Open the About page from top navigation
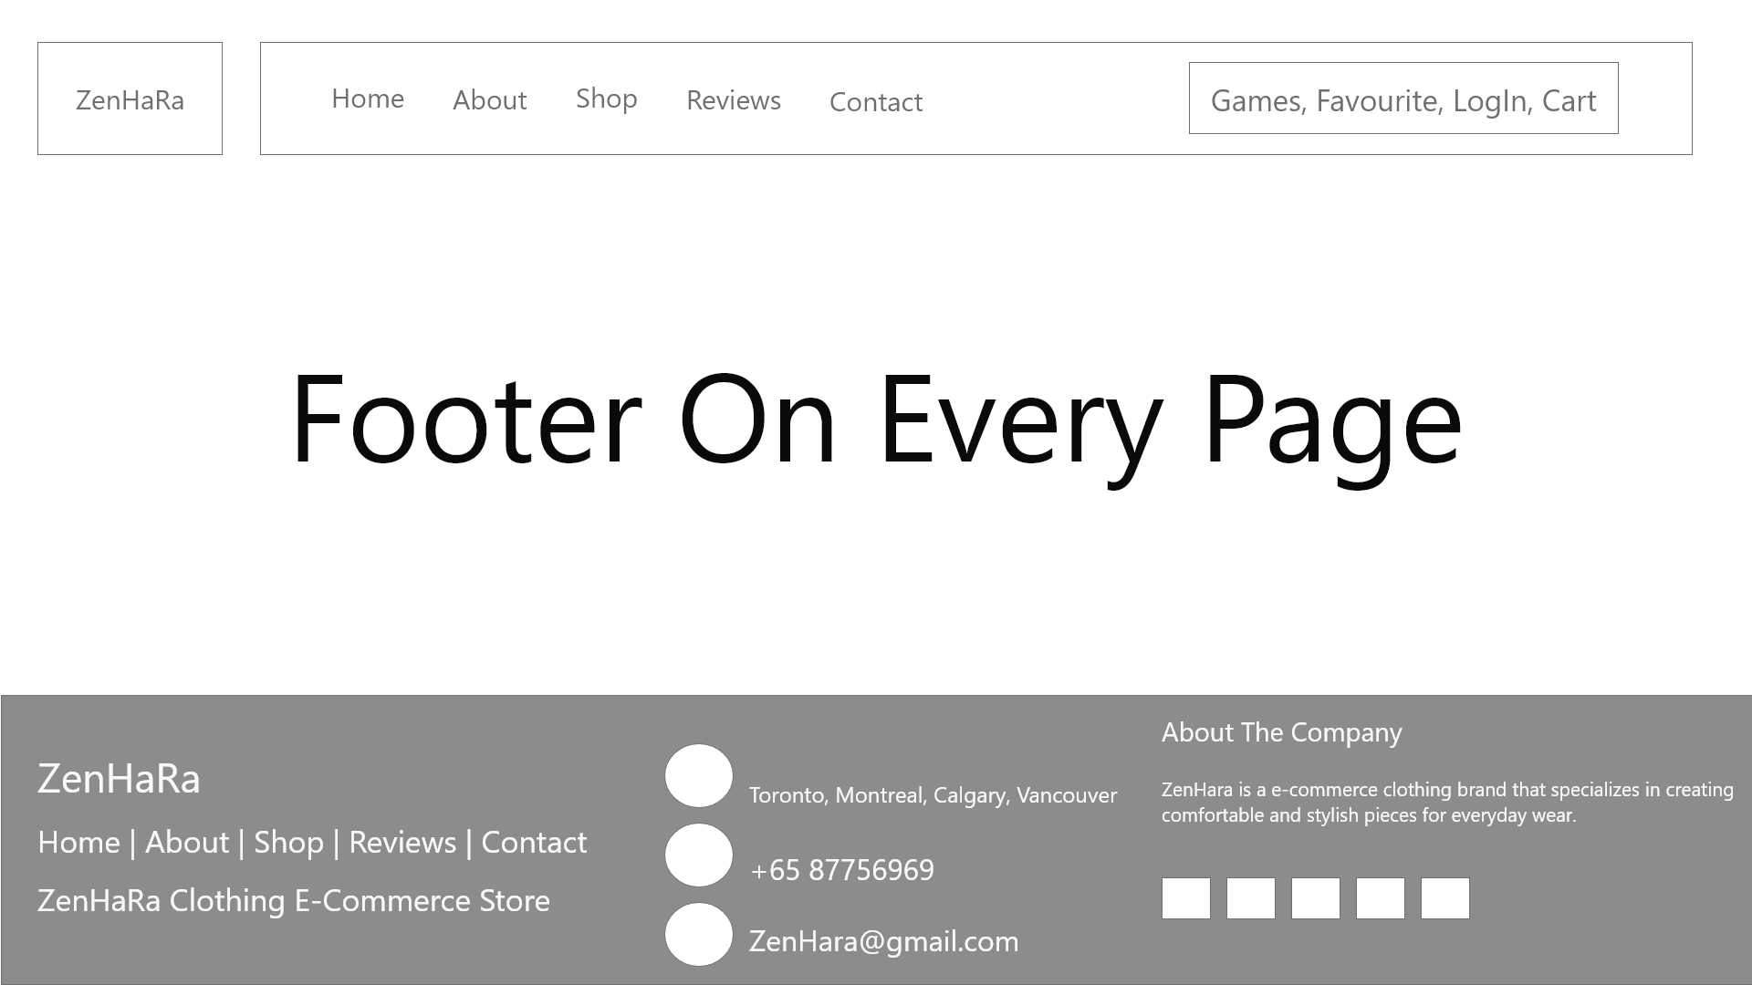Screen dimensions: 1752x985 pos(490,100)
